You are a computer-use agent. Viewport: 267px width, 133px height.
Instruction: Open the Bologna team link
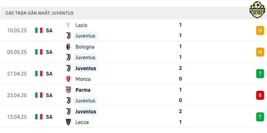coord(85,47)
